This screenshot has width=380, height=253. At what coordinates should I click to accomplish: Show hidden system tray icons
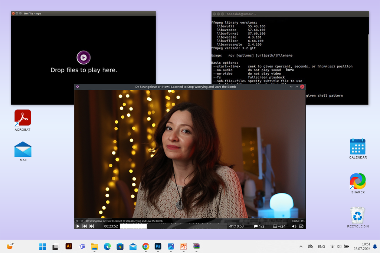click(x=301, y=246)
